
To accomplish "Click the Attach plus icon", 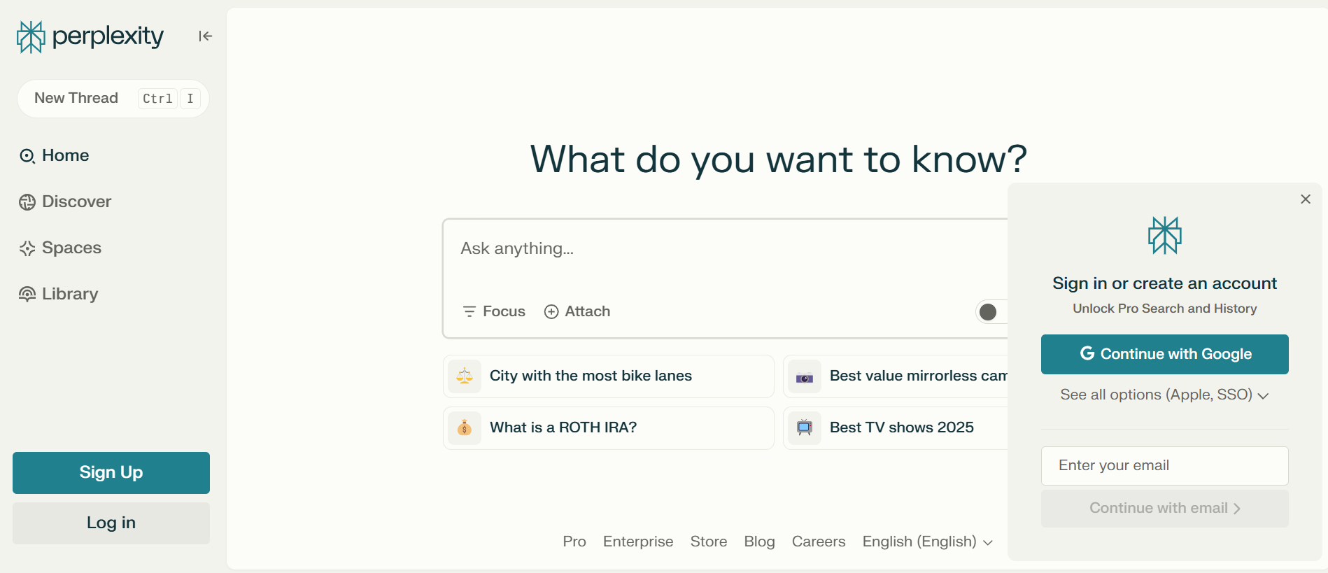I will [551, 312].
